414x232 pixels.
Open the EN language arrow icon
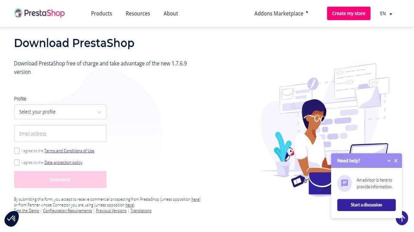(x=390, y=14)
